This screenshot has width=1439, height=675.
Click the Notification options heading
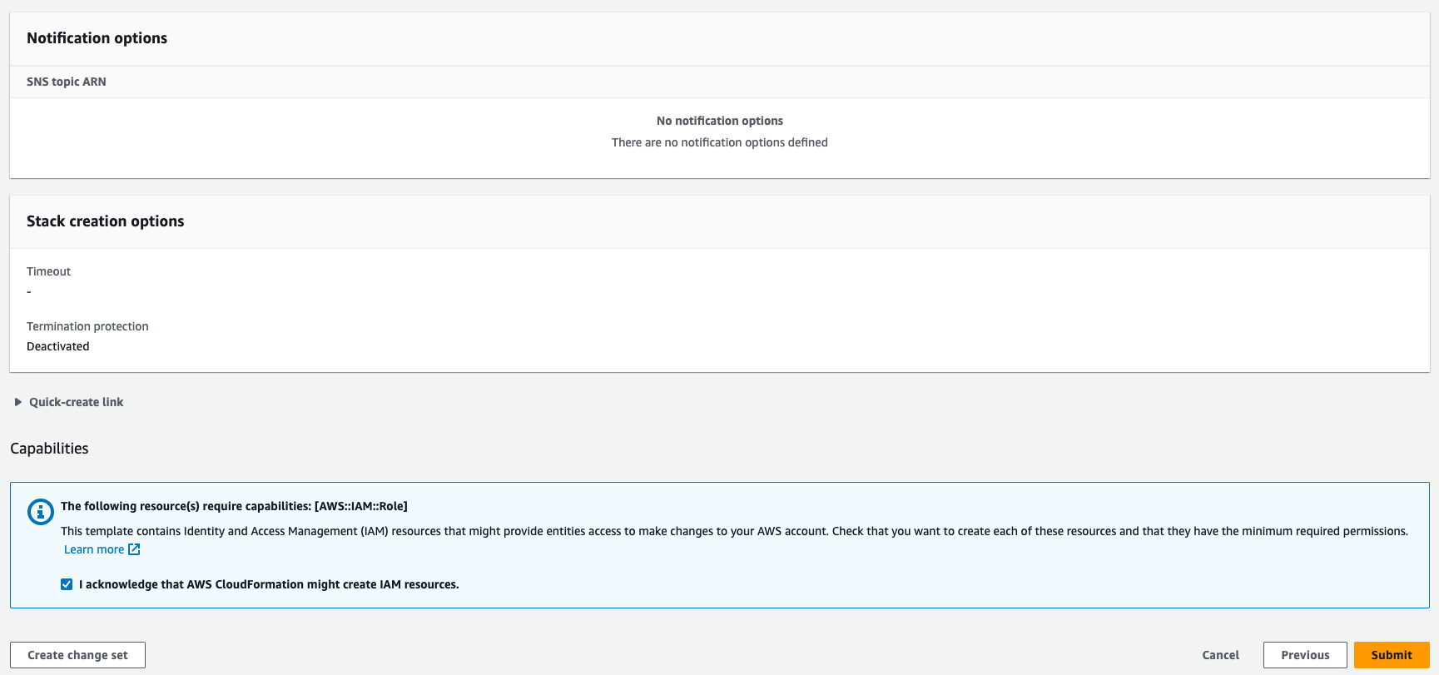[97, 38]
